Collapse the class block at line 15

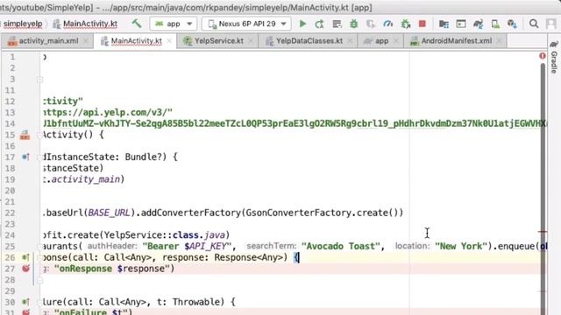[39, 136]
